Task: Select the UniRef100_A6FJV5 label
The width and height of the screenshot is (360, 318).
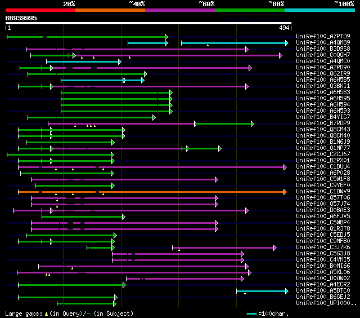Action: pos(323,217)
